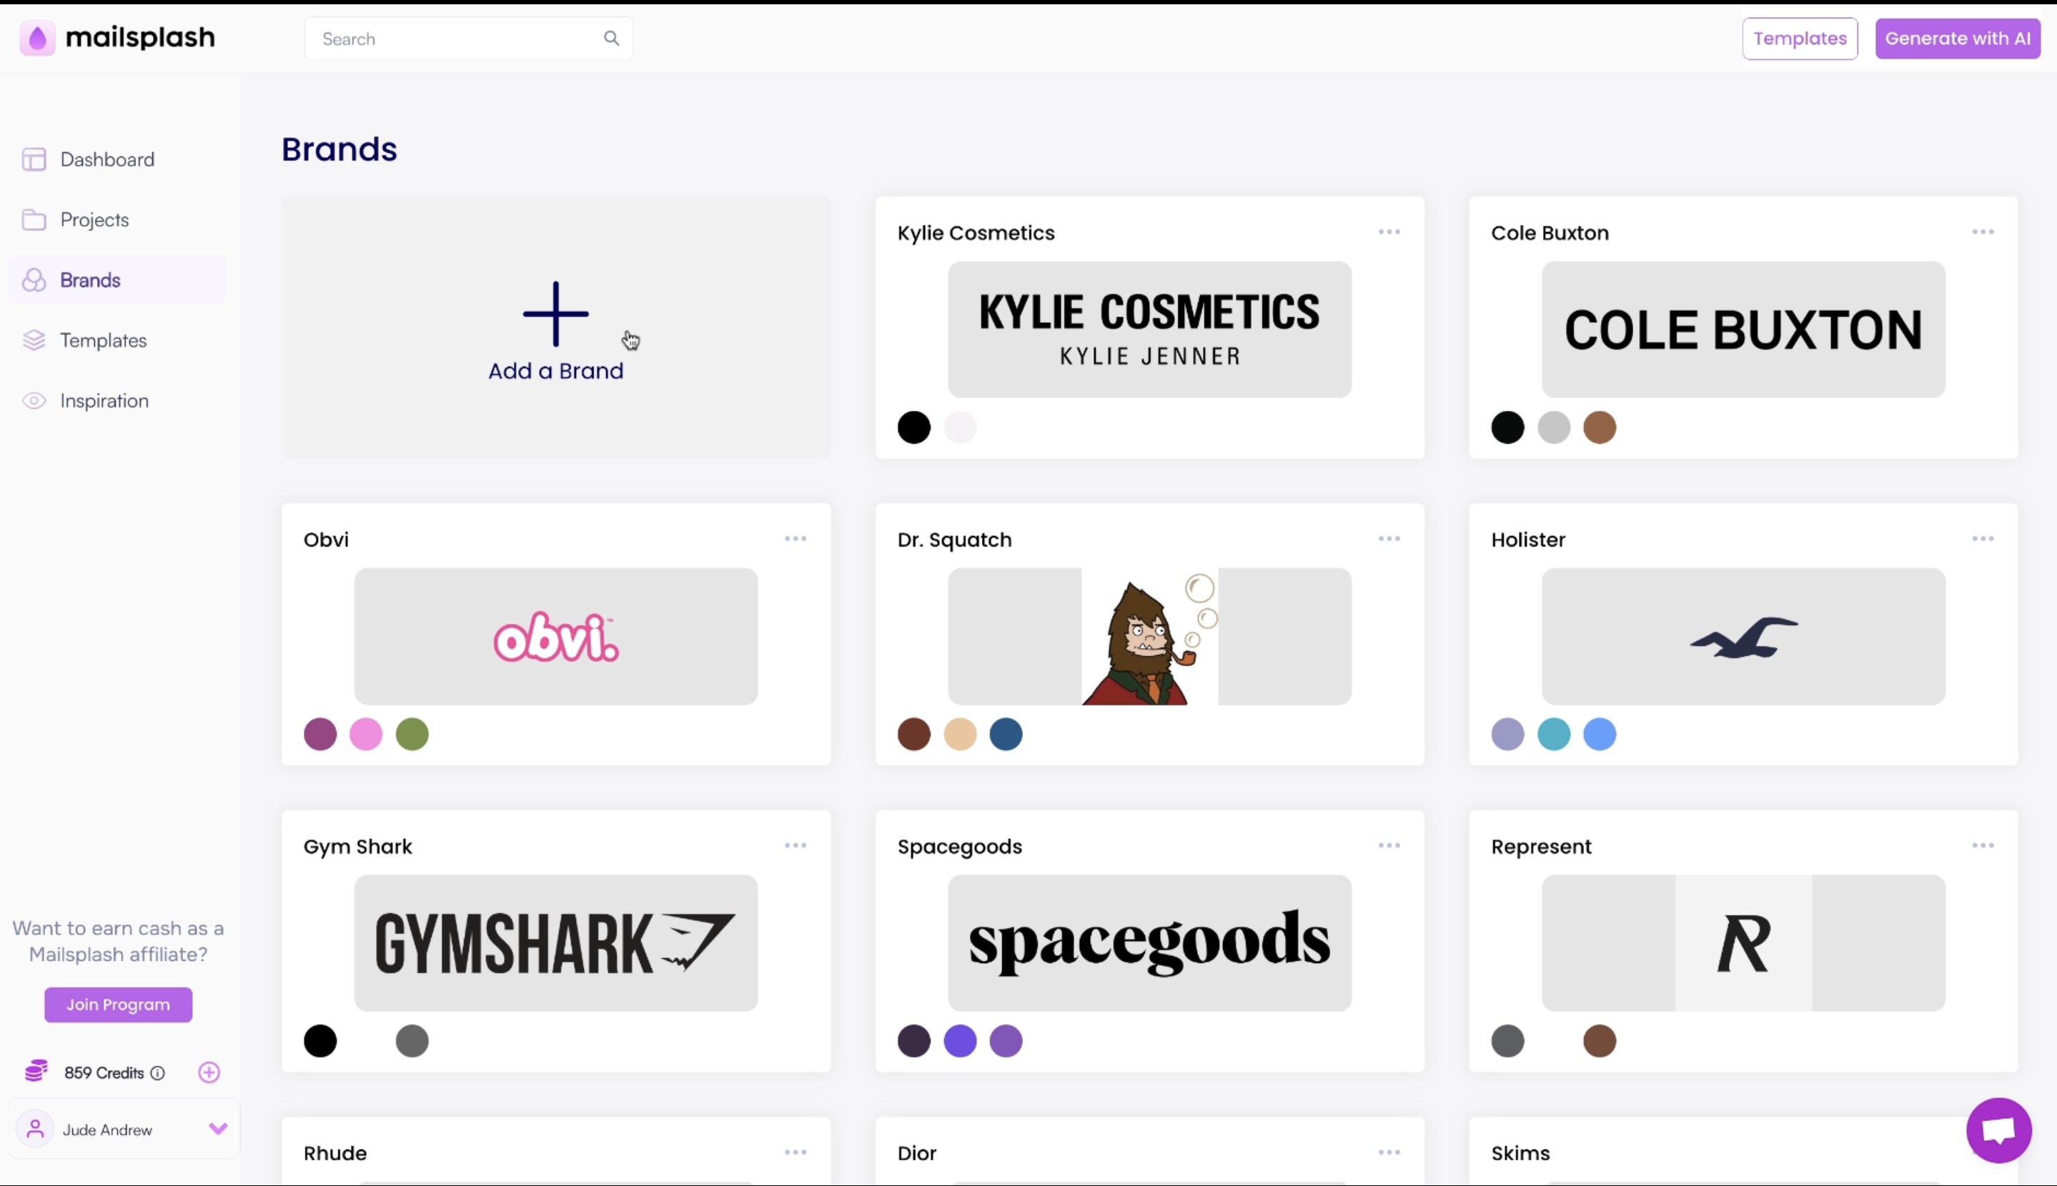Click Cole Buxton brown color swatch

[1599, 428]
